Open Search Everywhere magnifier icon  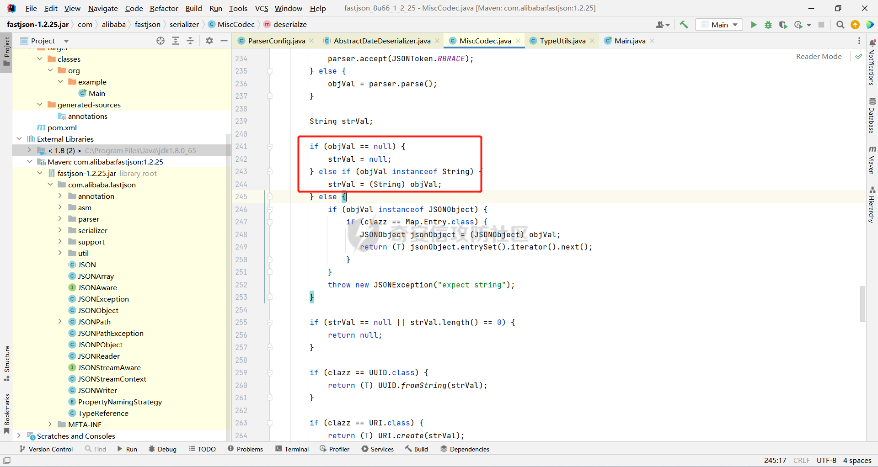click(840, 25)
